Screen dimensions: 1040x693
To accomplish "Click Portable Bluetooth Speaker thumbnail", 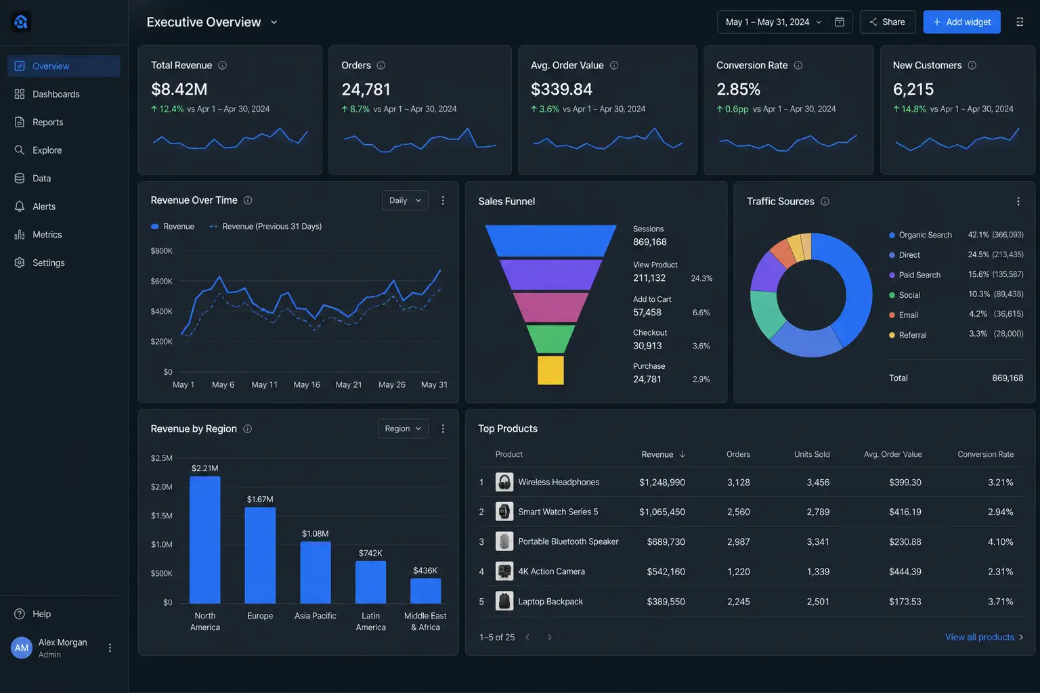I will [504, 541].
